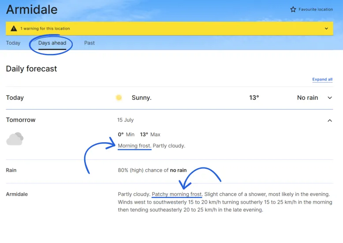Select the Days ahead tab
This screenshot has height=243, width=343.
(x=52, y=43)
